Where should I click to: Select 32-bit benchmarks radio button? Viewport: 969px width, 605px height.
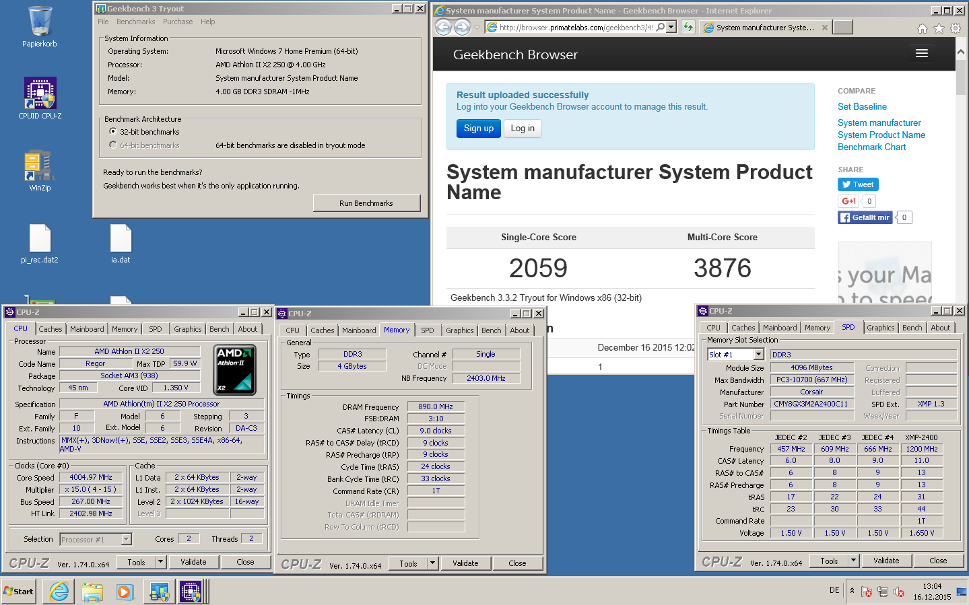tap(113, 131)
